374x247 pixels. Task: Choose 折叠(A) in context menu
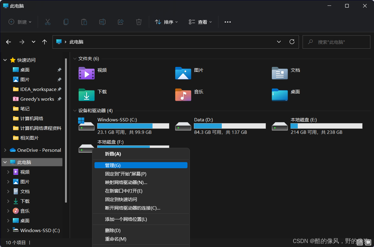141,154
